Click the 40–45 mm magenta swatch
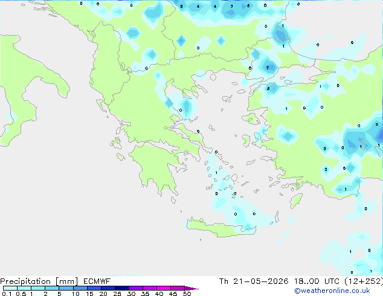Image resolution: width=383 pixels, height=296 pixels. 164,288
